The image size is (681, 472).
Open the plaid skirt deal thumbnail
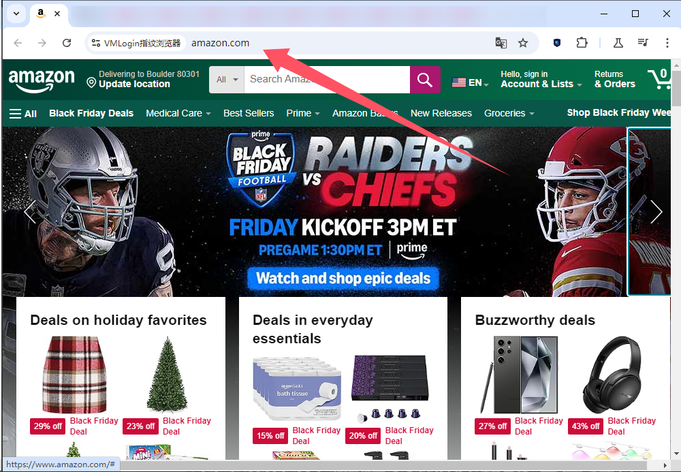tap(74, 375)
